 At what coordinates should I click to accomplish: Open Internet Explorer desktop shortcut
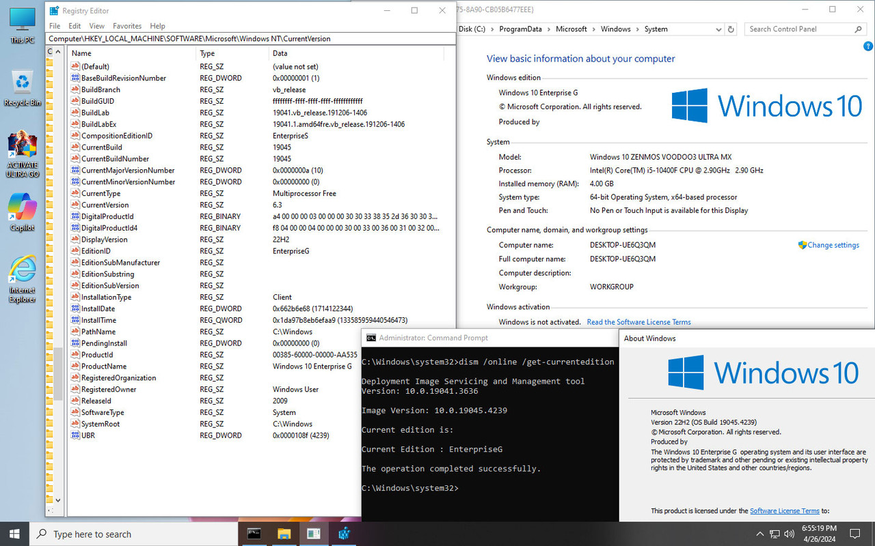point(22,278)
